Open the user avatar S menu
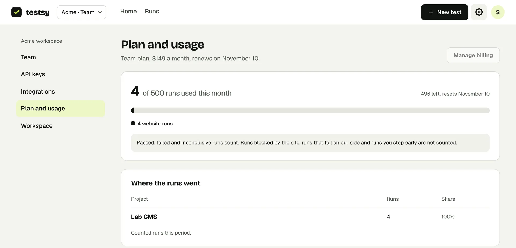 (x=498, y=12)
